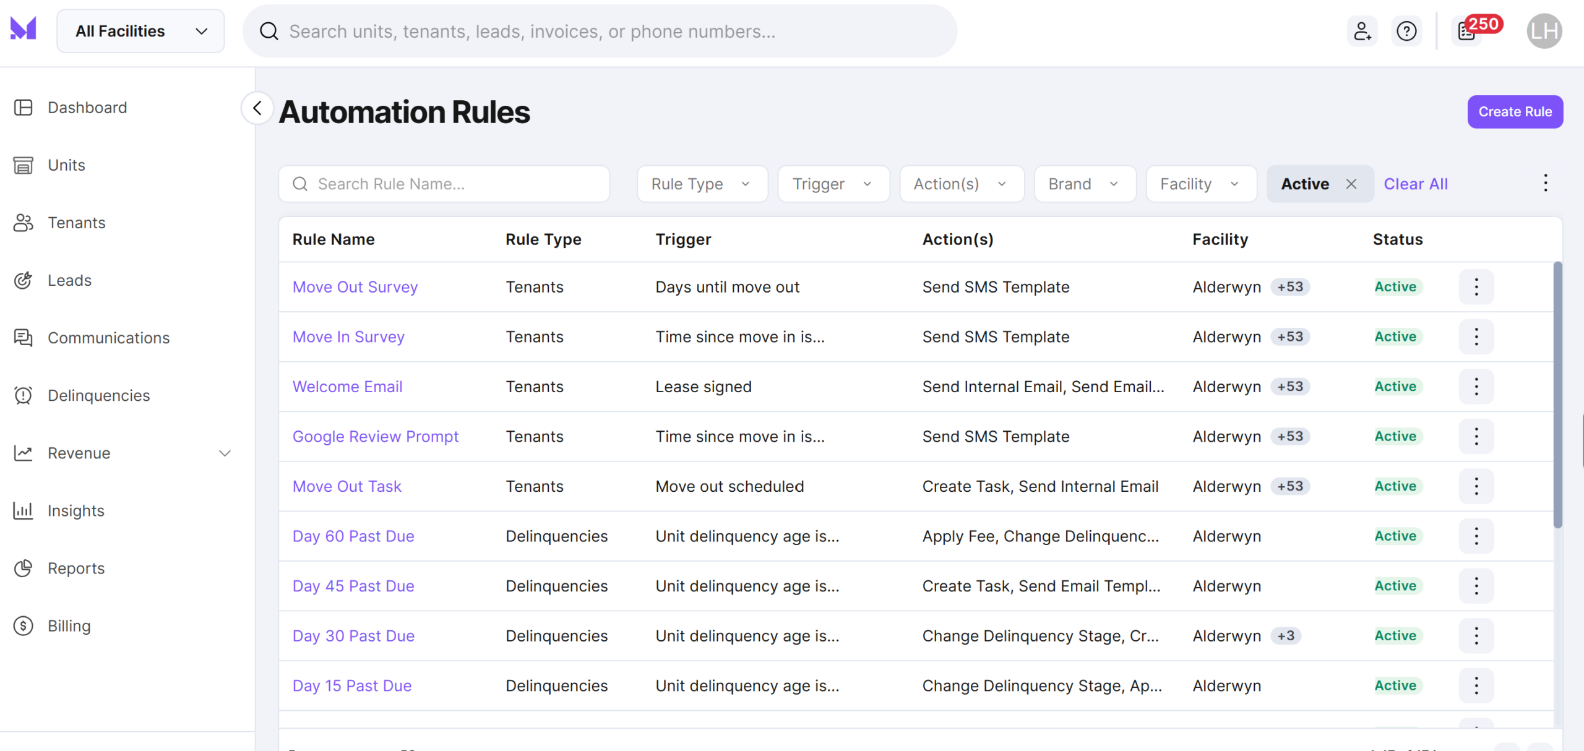This screenshot has width=1584, height=751.
Task: Go to Delinquencies in the sidebar
Action: coord(99,395)
